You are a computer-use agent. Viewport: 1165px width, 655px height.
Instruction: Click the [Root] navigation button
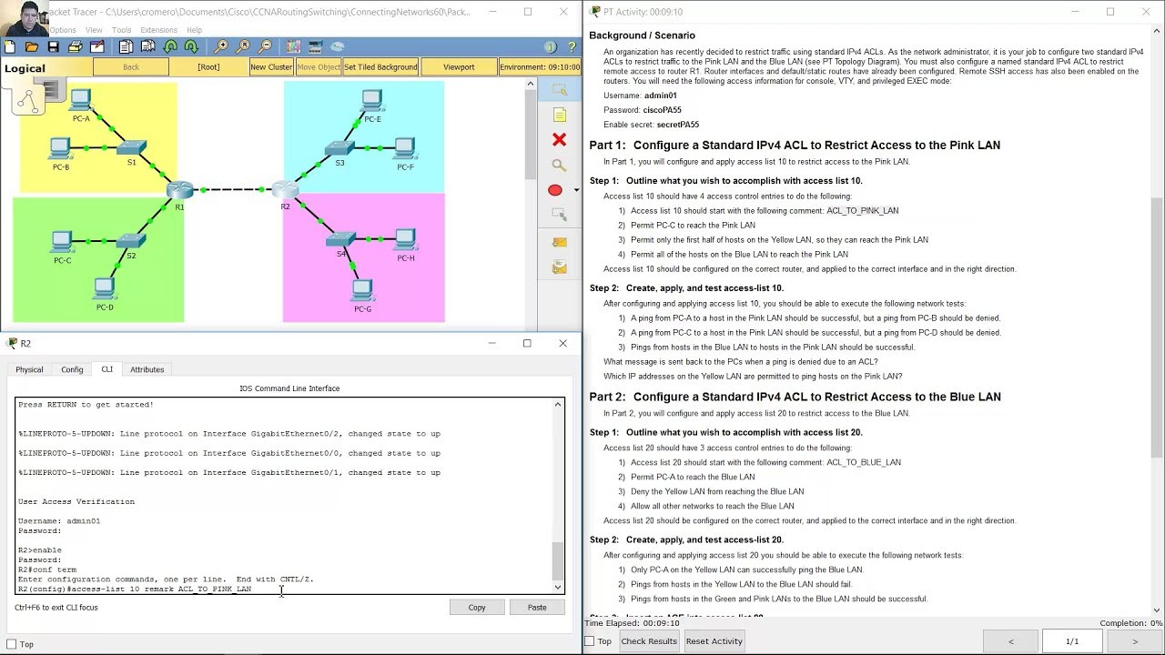(208, 67)
